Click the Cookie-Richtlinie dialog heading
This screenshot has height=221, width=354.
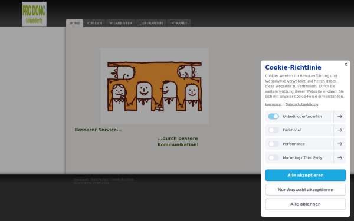(293, 67)
